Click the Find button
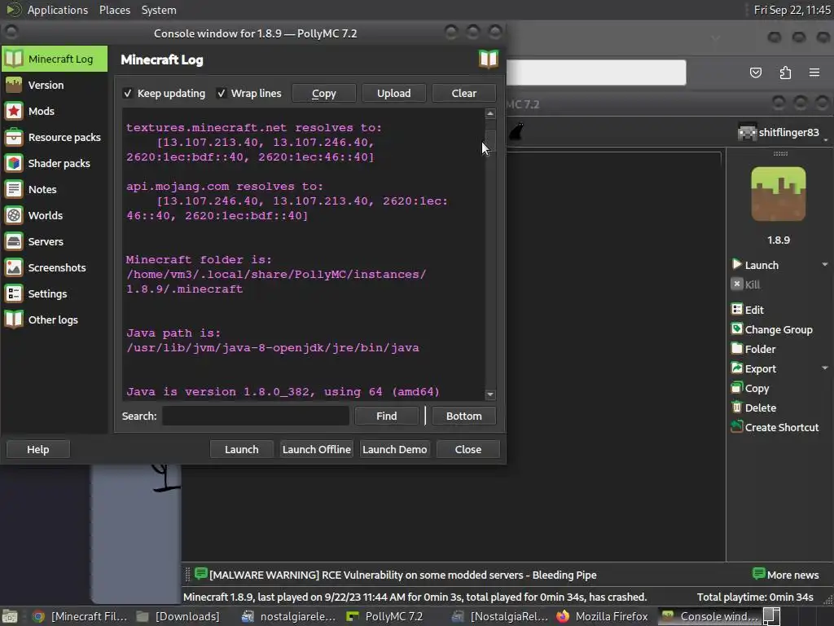This screenshot has width=834, height=626. click(x=387, y=416)
